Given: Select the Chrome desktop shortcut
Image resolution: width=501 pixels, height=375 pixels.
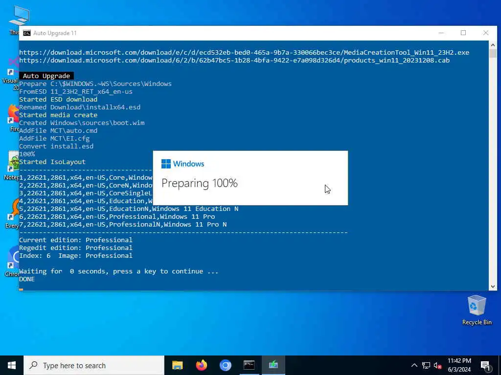Looking at the screenshot, I should (13, 261).
